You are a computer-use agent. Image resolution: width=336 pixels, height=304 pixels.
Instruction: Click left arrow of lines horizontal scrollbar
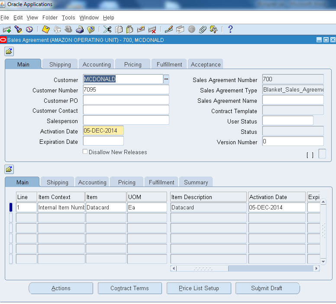173,268
